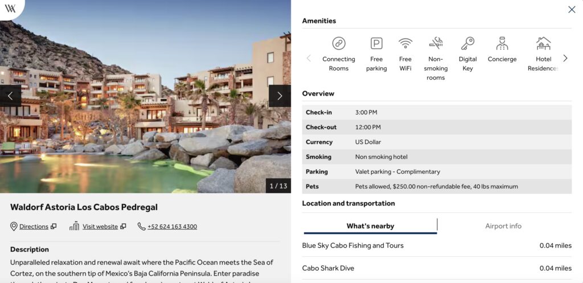Click the Concierge amenity icon
This screenshot has height=283, width=583.
[502, 43]
